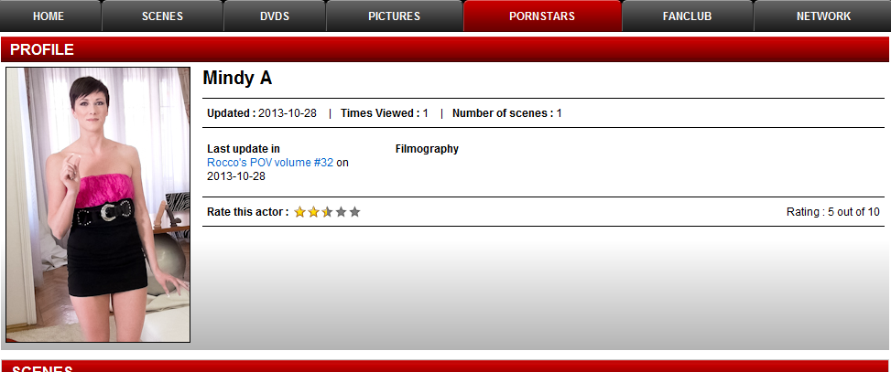Visit the FANCLUB tab
The image size is (891, 372).
point(687,16)
